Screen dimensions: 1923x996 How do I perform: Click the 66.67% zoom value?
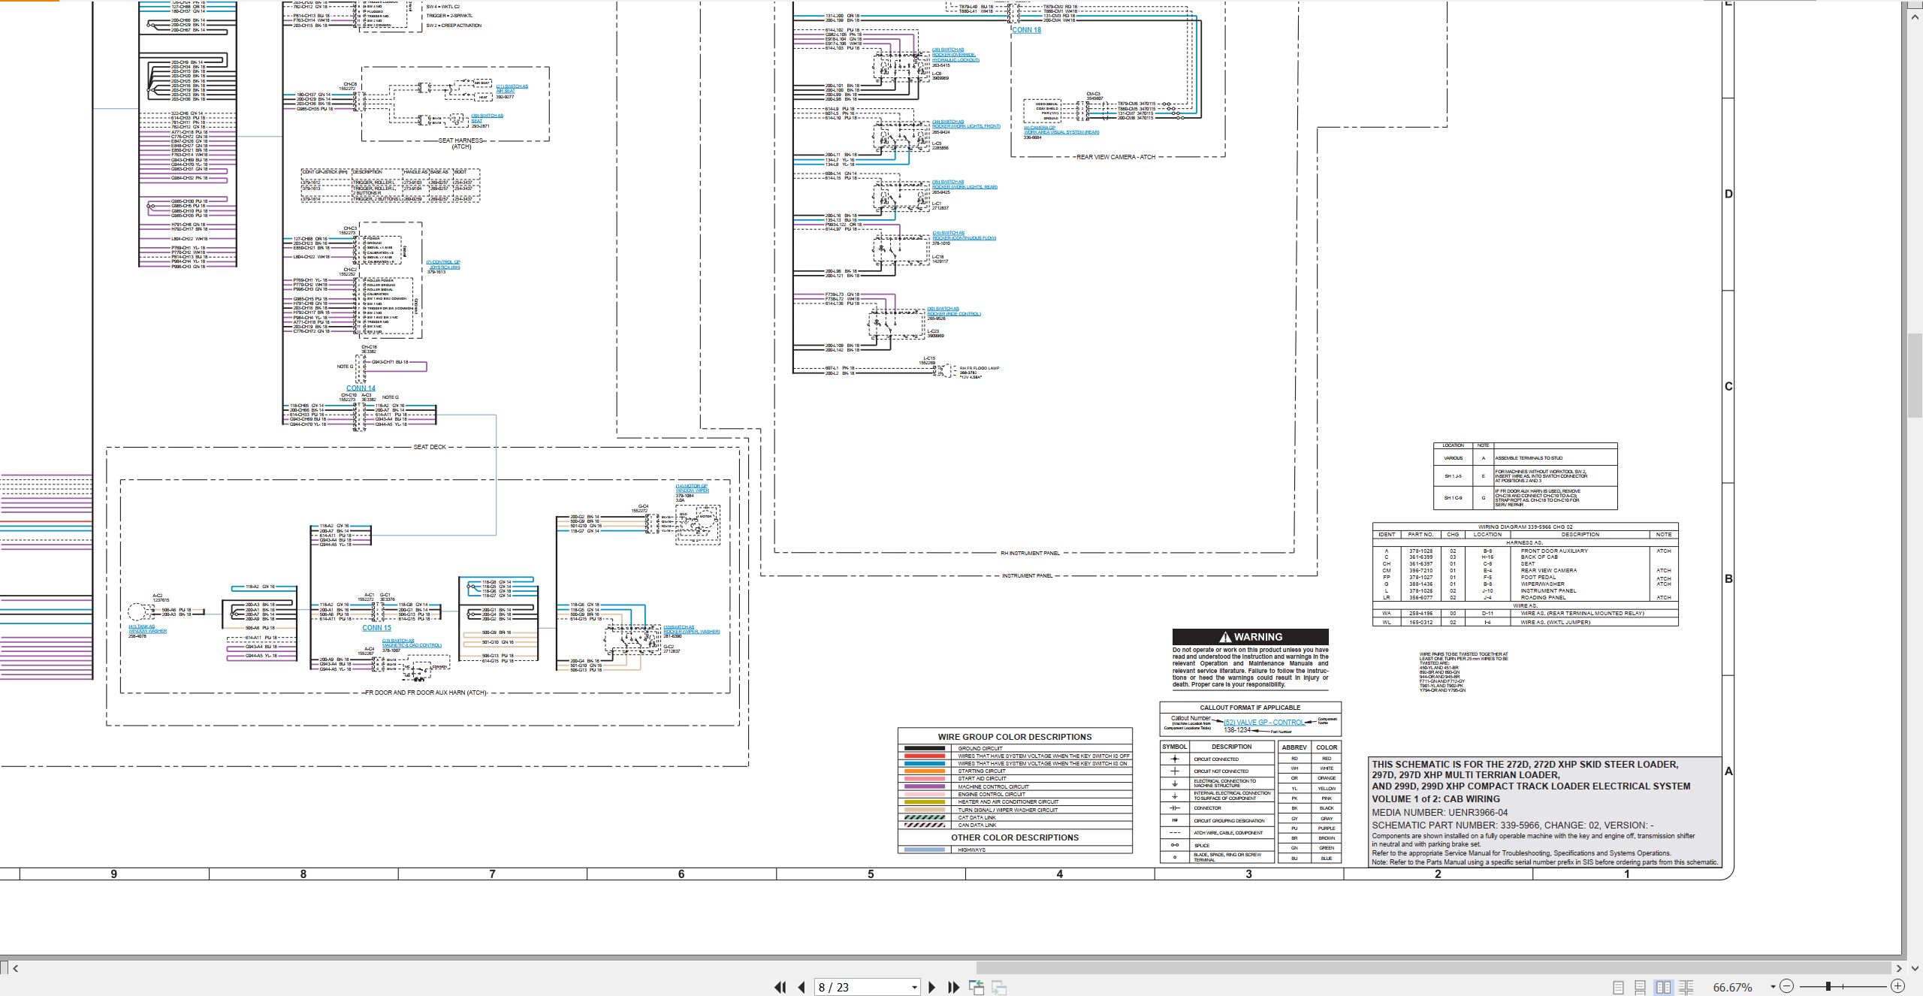1732,988
